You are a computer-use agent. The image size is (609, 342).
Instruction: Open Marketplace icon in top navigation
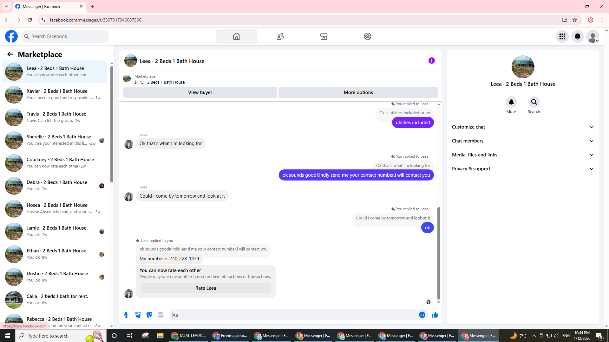324,36
